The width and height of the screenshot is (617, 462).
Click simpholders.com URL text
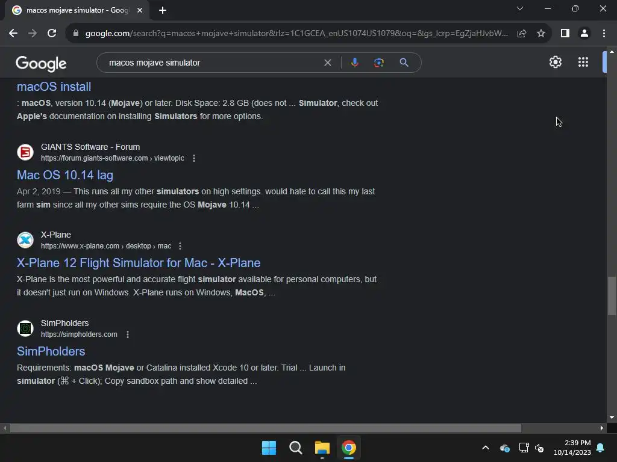[x=79, y=334]
